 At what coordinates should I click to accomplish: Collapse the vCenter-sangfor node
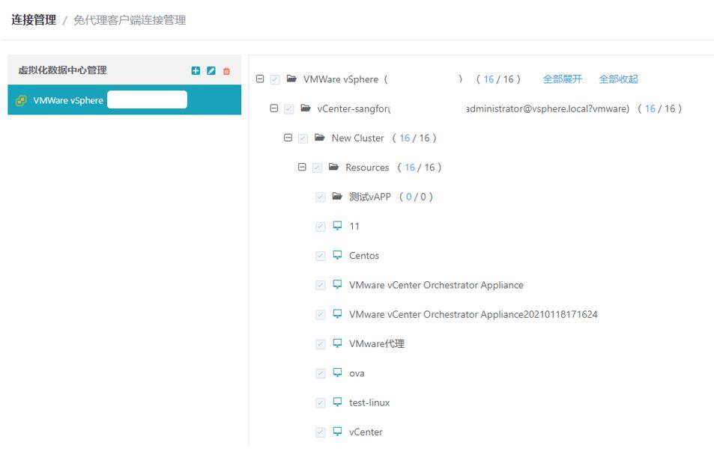pos(273,108)
